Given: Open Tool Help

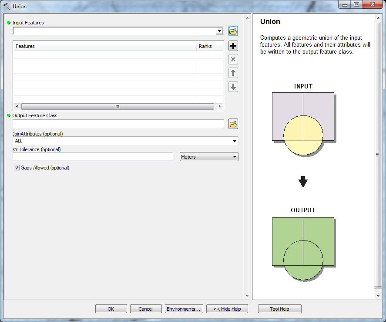Looking at the screenshot, I should tap(279, 309).
